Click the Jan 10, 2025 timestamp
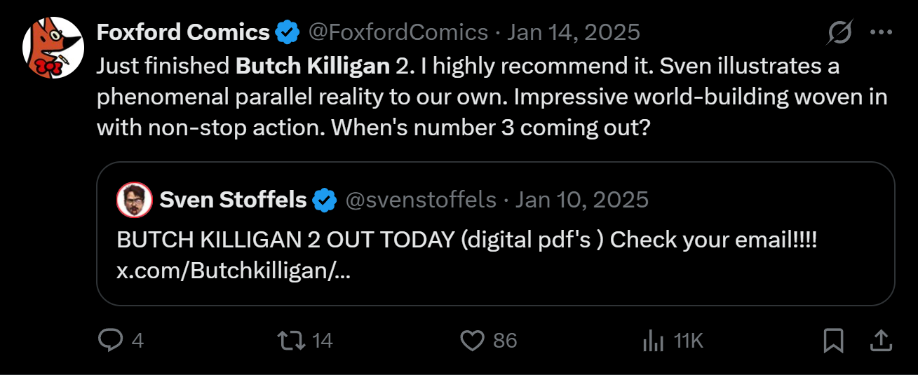 pyautogui.click(x=582, y=200)
